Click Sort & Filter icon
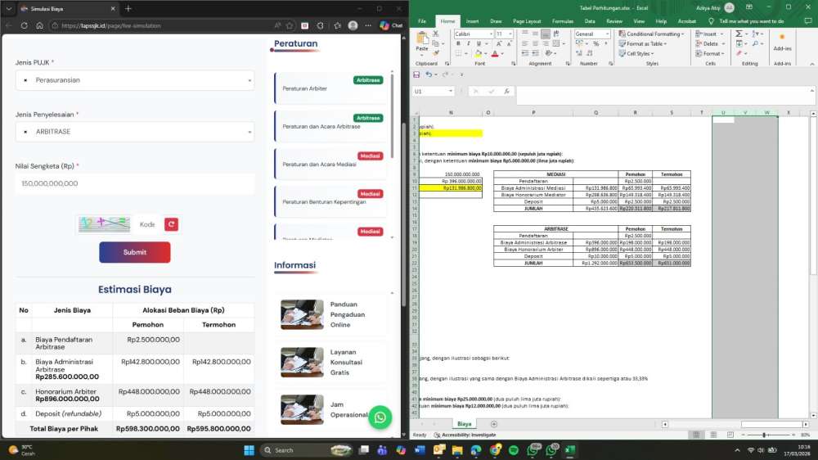The height and width of the screenshot is (460, 818). 755,34
